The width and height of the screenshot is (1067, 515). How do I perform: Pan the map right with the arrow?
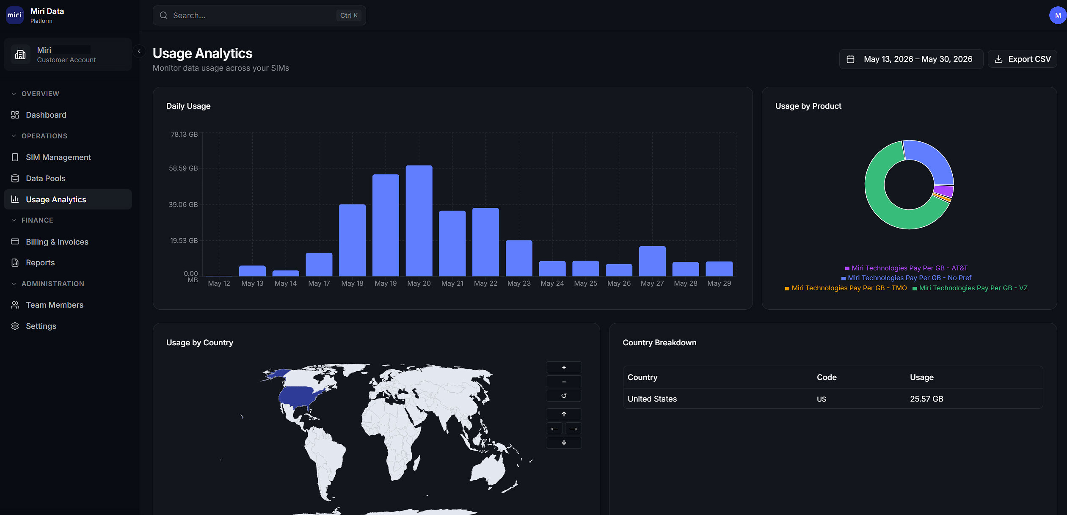click(573, 429)
